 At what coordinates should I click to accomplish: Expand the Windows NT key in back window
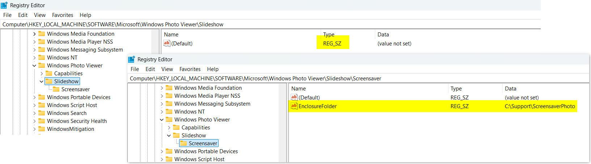(34, 58)
